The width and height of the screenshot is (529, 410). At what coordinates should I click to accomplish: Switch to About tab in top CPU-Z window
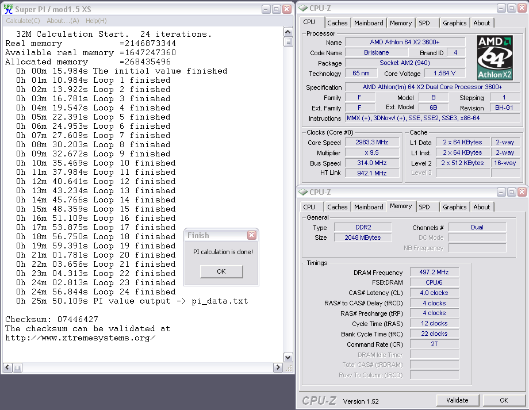[x=481, y=23]
